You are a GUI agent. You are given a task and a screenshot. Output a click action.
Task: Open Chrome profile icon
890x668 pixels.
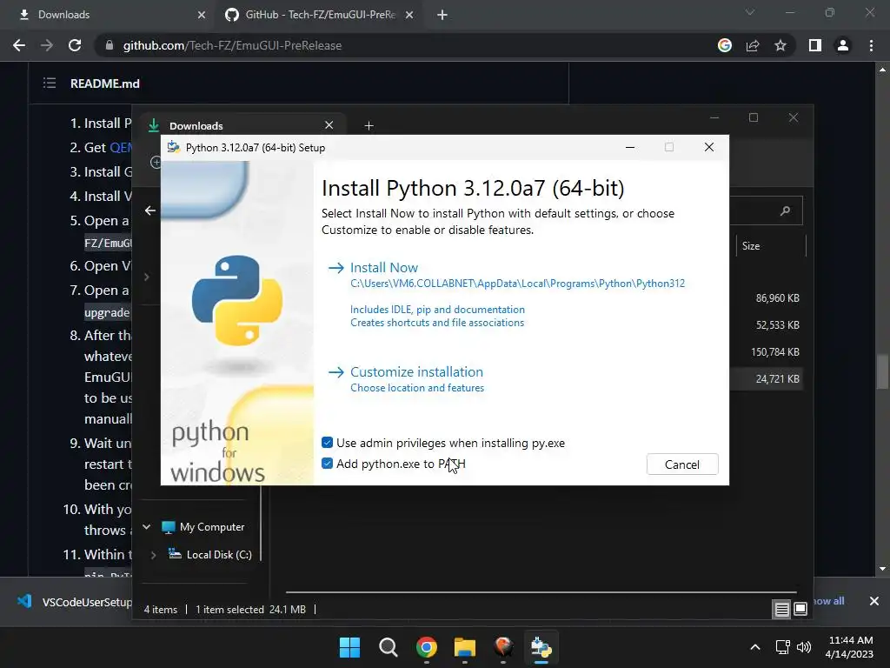click(x=843, y=45)
